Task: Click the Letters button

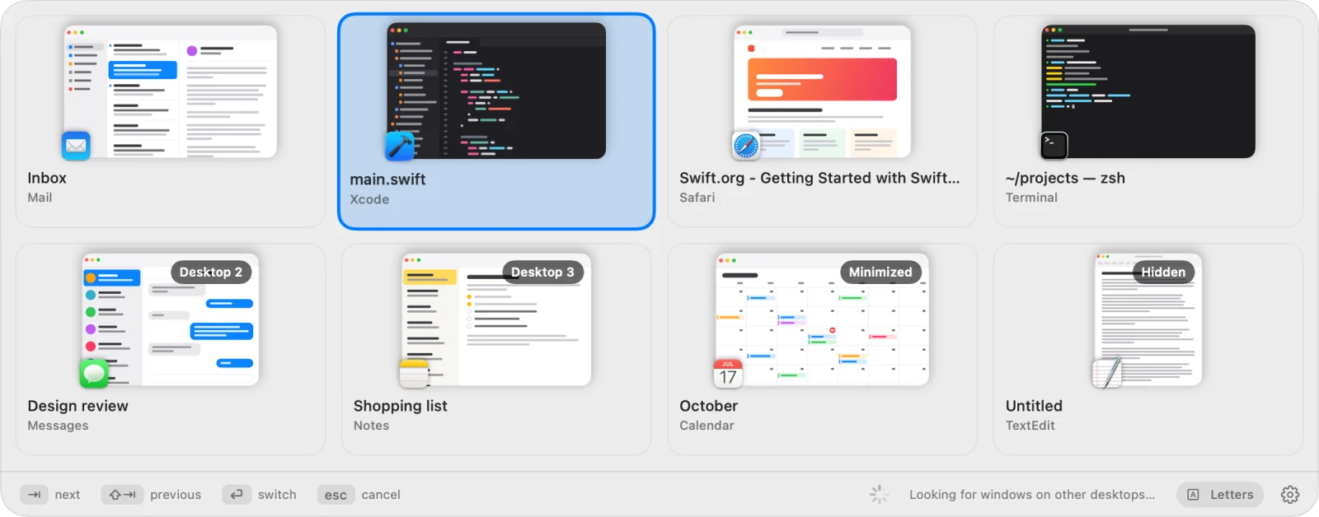Action: coord(1220,495)
